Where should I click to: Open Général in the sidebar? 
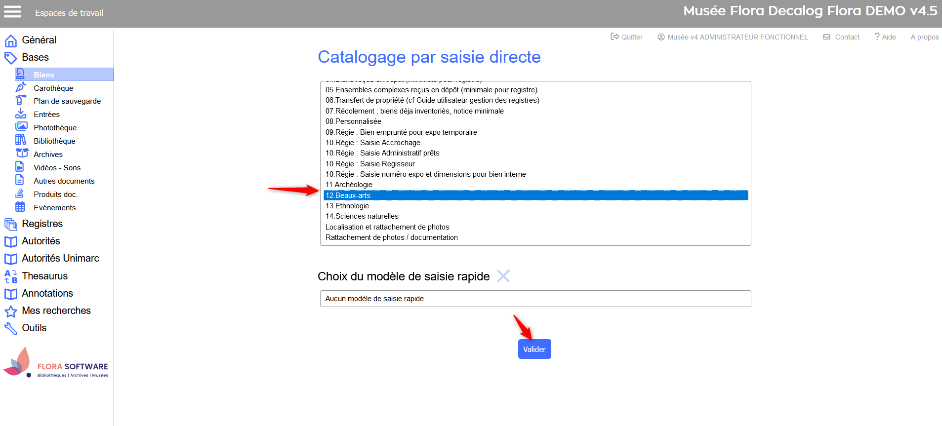(39, 40)
